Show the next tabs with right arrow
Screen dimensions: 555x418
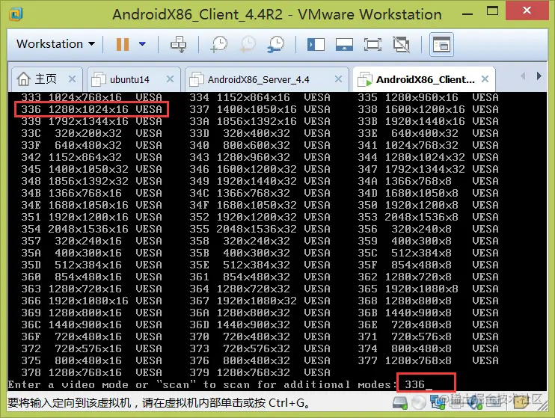coord(539,76)
